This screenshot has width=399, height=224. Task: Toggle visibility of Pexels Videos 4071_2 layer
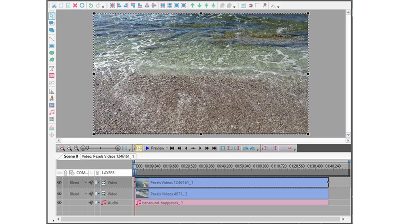click(59, 194)
